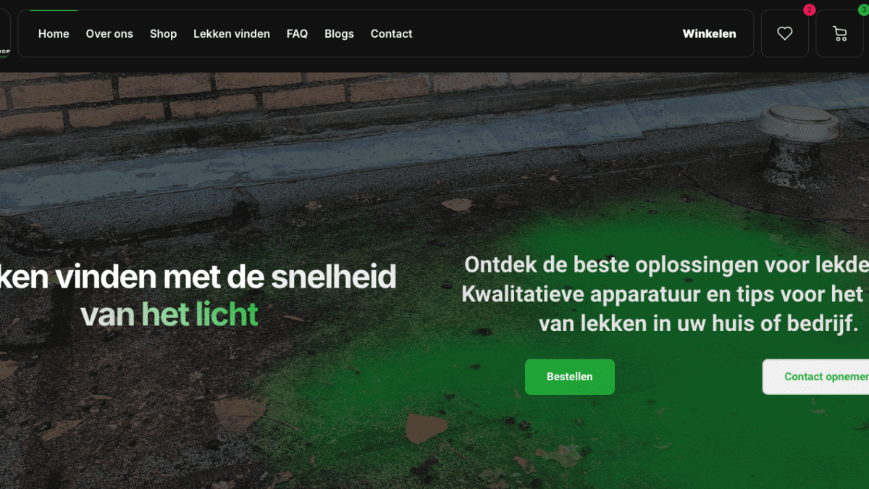Click the partially visible site logo
Image resolution: width=869 pixels, height=489 pixels.
[4, 33]
